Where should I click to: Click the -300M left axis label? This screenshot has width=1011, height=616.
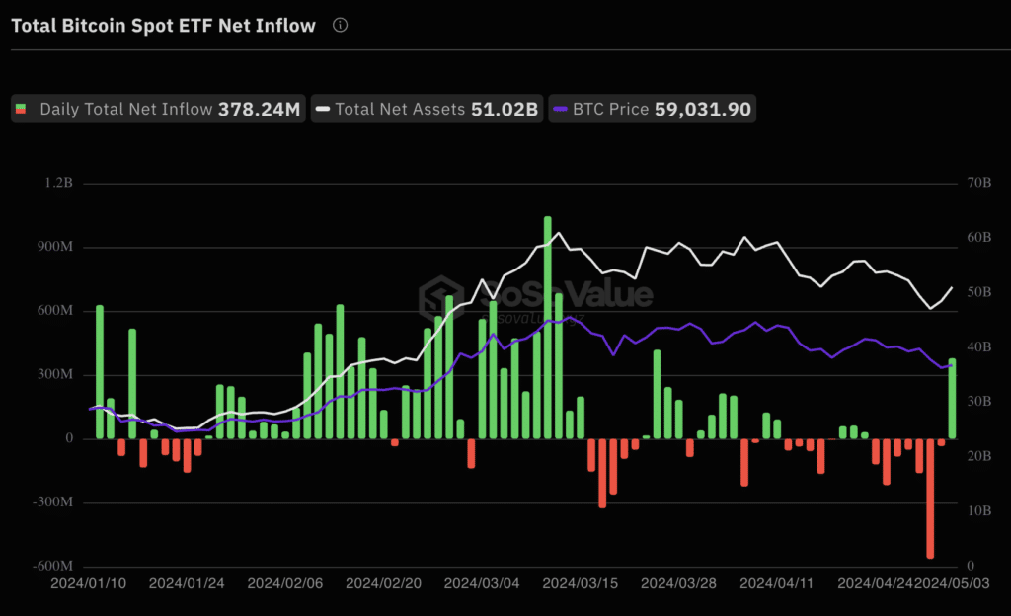(53, 501)
